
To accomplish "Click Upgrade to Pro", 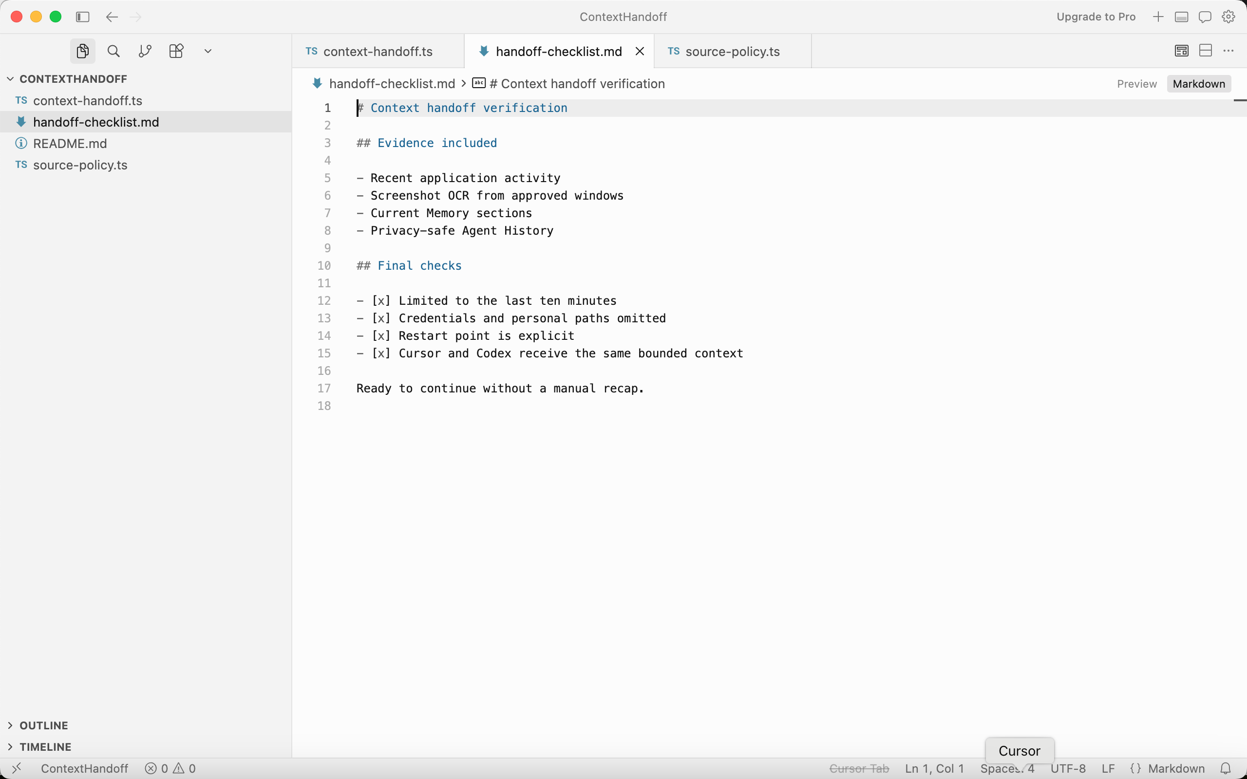I will 1096,17.
